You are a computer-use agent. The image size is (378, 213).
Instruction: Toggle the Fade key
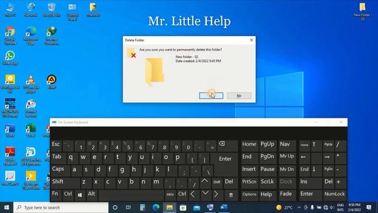point(286,195)
